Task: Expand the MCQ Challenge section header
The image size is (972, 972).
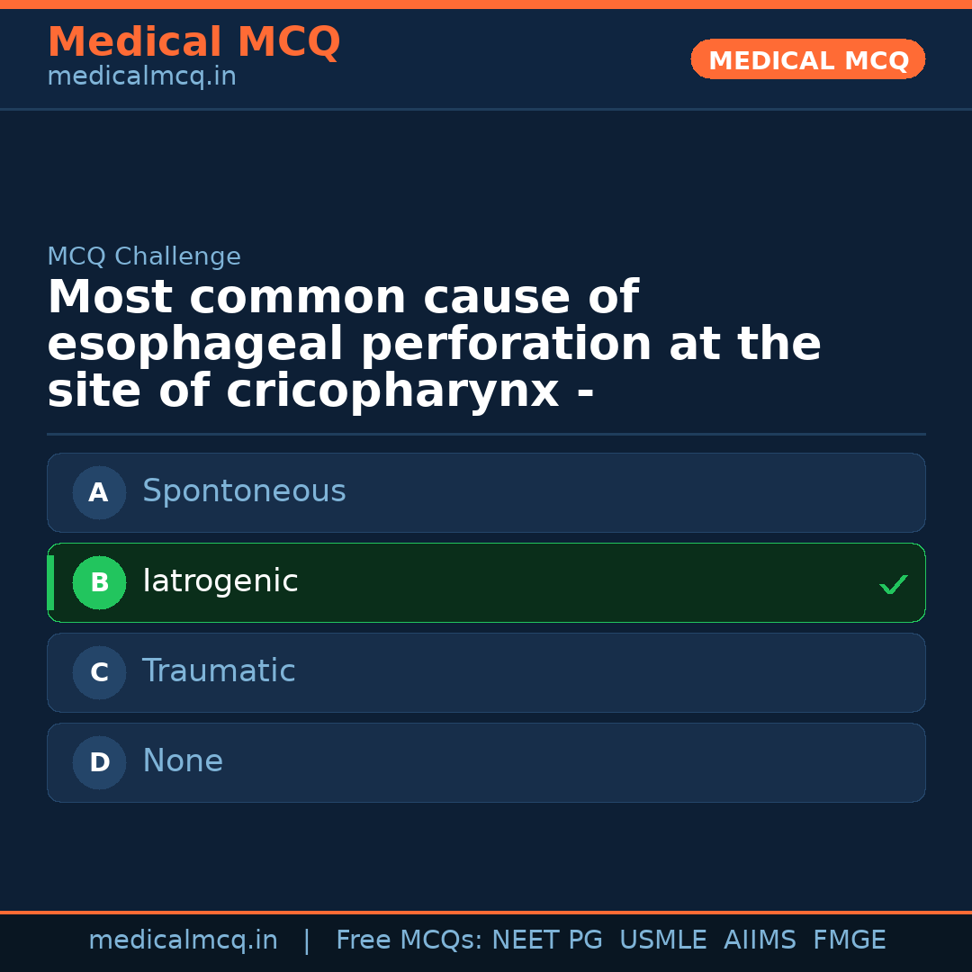Action: click(x=144, y=256)
